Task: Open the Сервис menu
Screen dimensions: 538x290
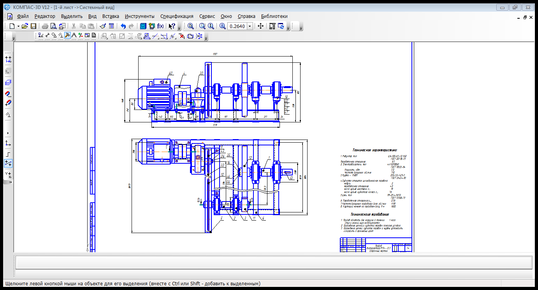Action: 207,16
